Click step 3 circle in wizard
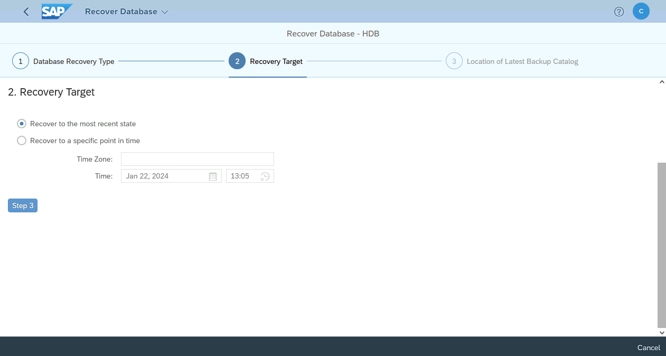This screenshot has width=666, height=356. [x=454, y=61]
